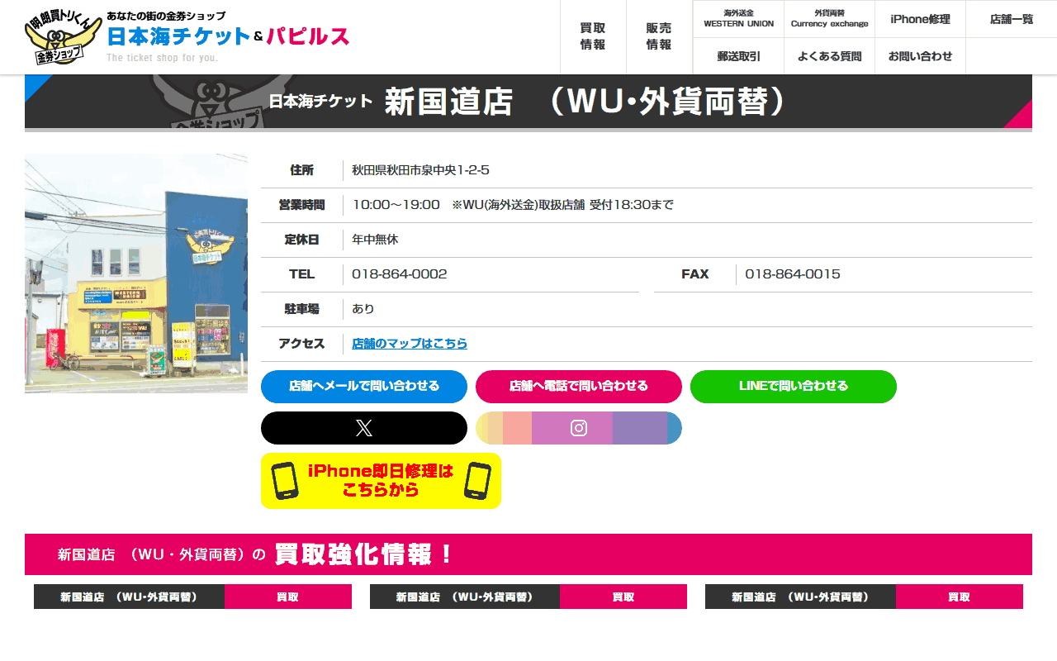
Task: Click the first card's 買取 label
Action: 288,597
